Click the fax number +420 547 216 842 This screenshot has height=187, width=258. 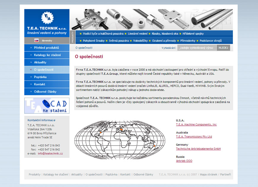pos(49,149)
